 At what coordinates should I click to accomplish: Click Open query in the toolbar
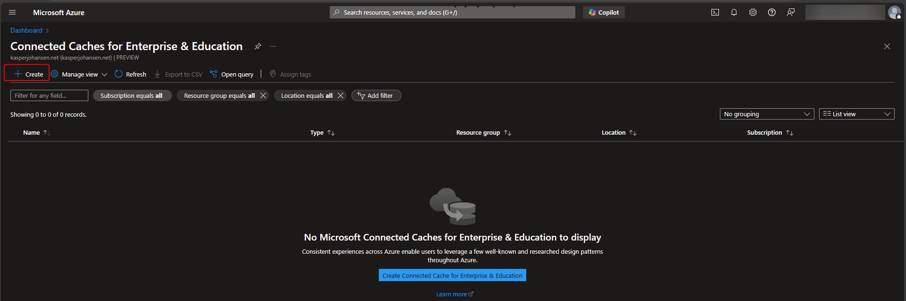tap(231, 74)
